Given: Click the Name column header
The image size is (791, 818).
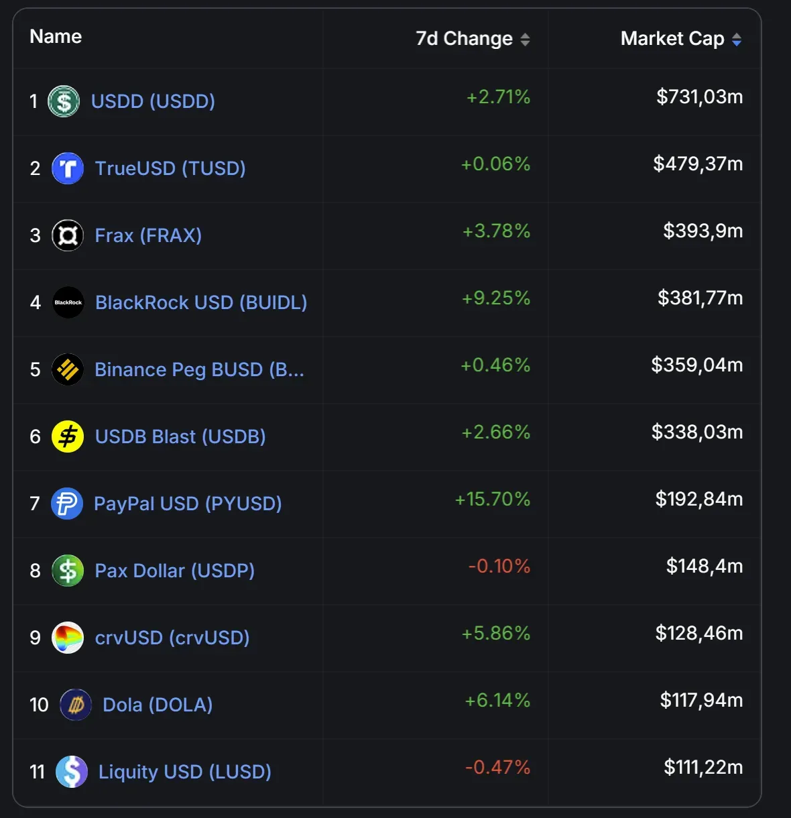Looking at the screenshot, I should 56,37.
